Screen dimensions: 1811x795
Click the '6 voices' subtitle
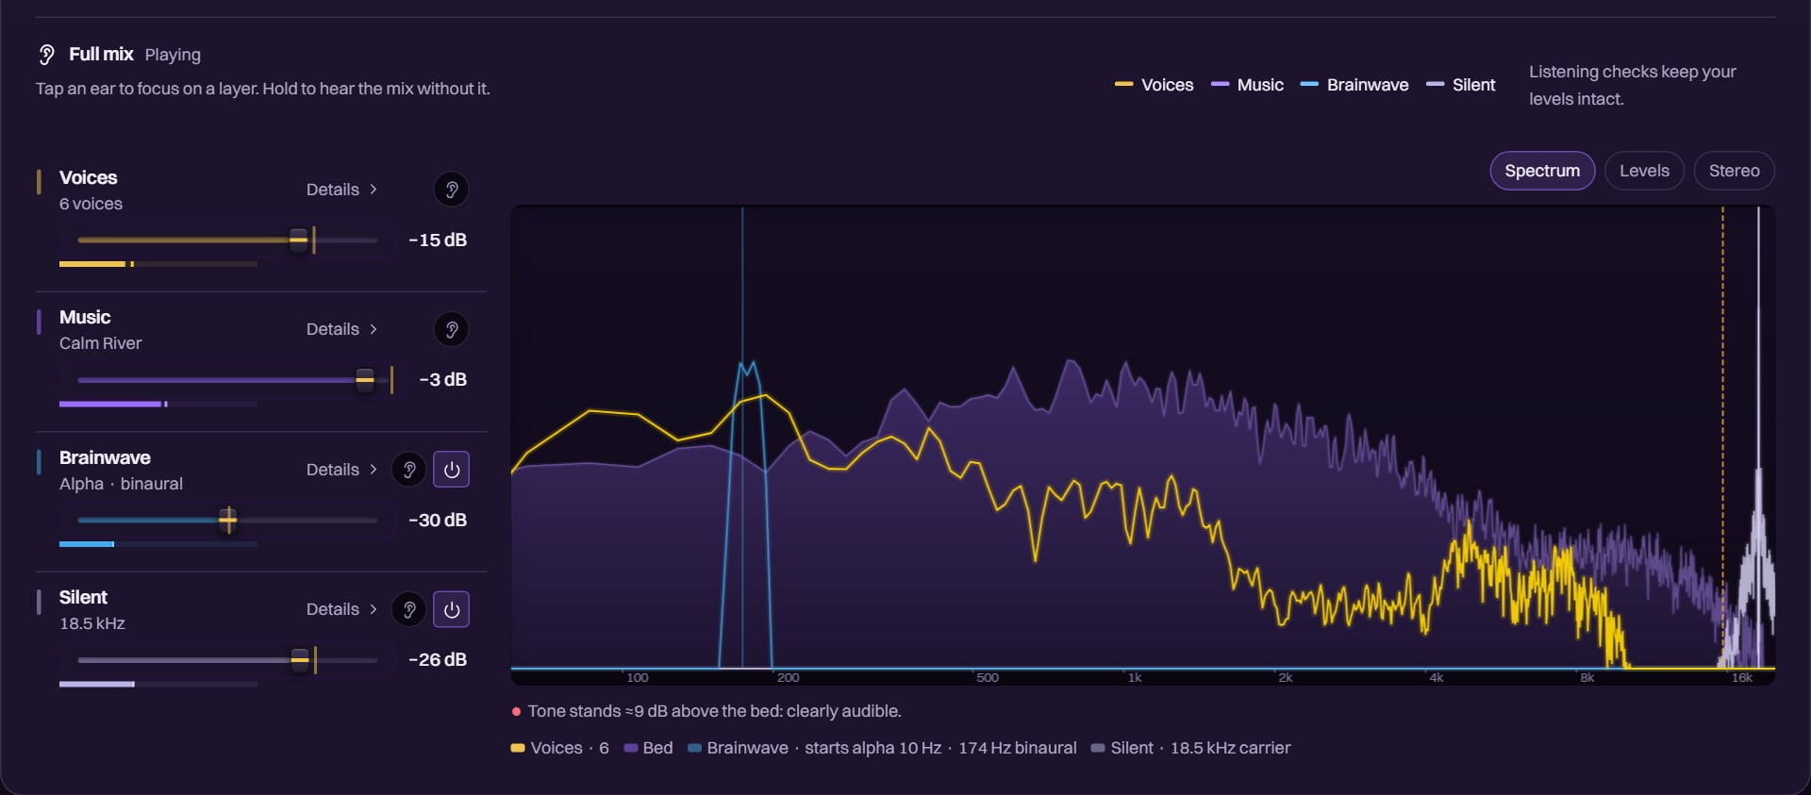(91, 204)
